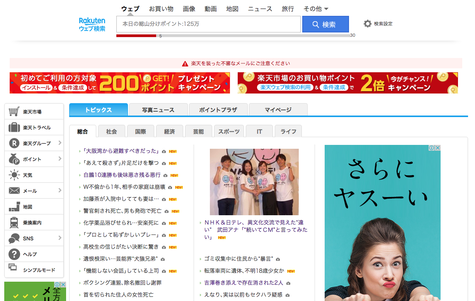
Task: Open the ポイントプラザ tab
Action: (218, 110)
